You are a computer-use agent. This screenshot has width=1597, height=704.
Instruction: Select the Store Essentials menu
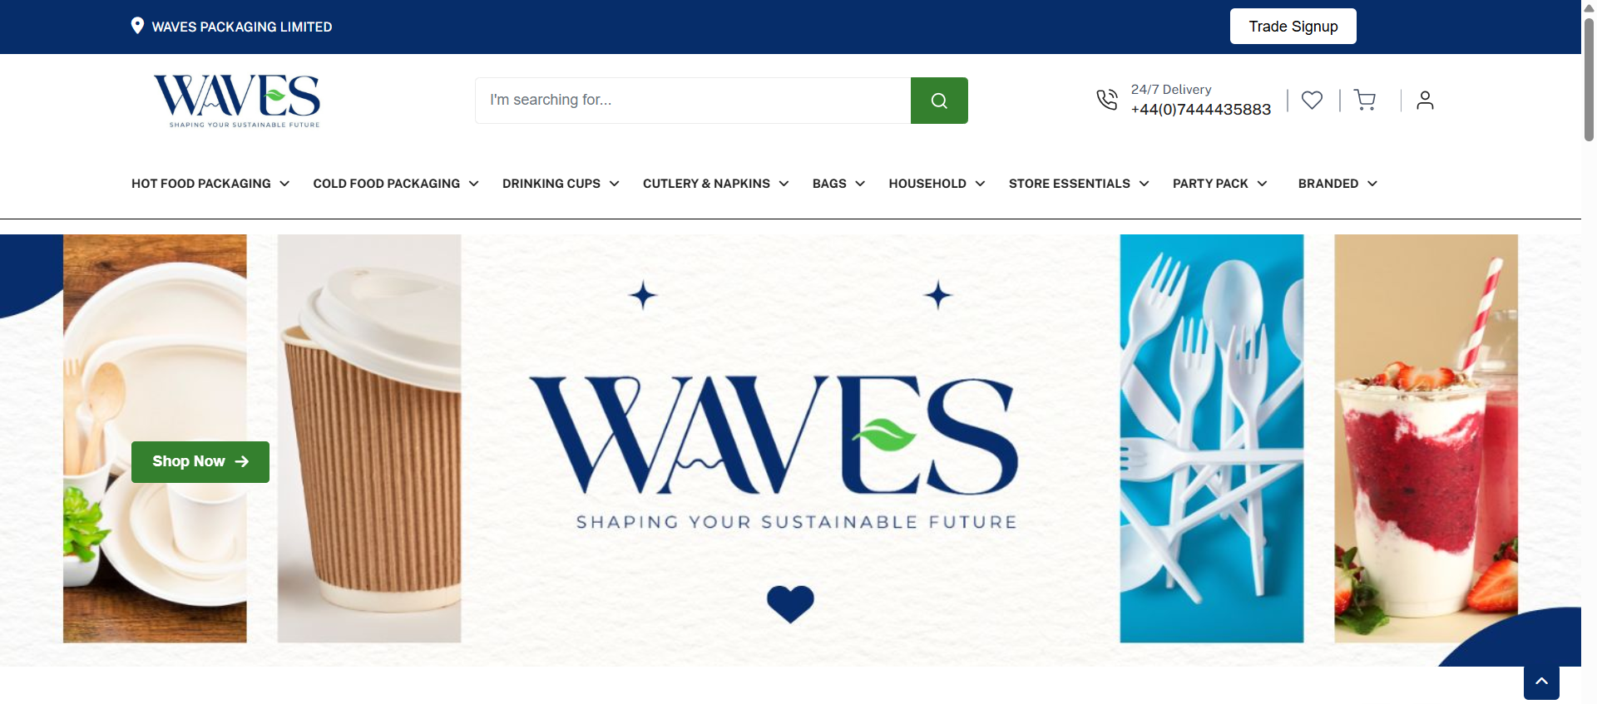pyautogui.click(x=1079, y=184)
